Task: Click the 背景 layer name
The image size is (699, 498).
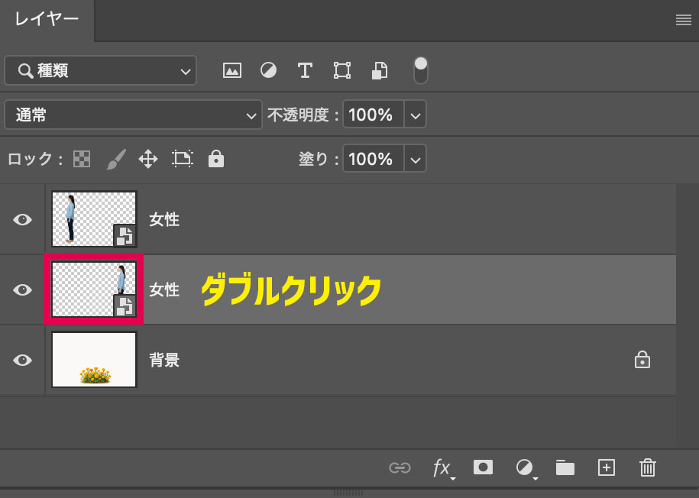Action: [164, 360]
